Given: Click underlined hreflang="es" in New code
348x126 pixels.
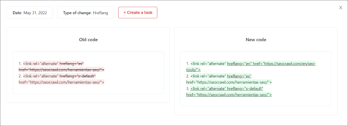Looking at the screenshot, I should [239, 76].
